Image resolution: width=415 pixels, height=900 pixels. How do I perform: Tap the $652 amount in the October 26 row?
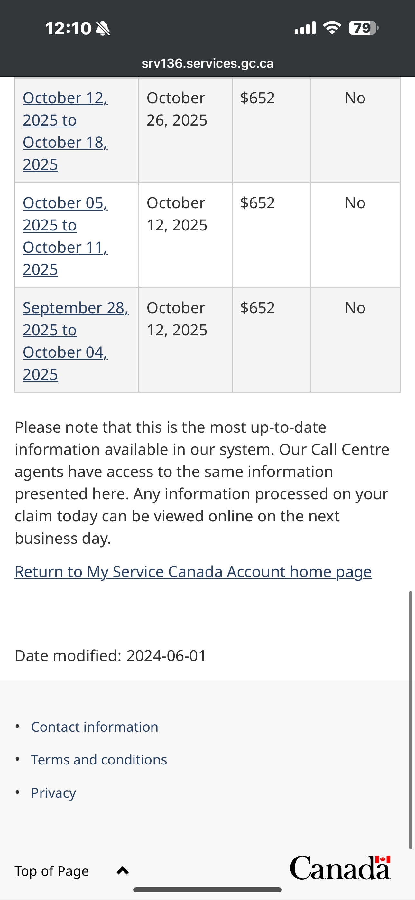tap(257, 98)
